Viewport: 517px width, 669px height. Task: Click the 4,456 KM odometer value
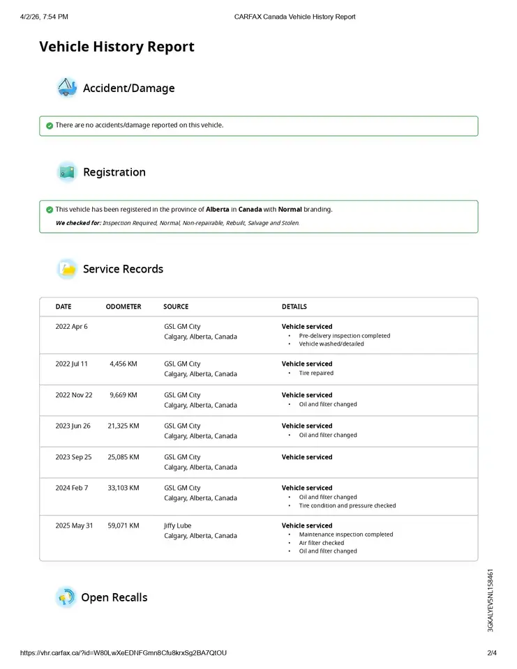point(123,364)
